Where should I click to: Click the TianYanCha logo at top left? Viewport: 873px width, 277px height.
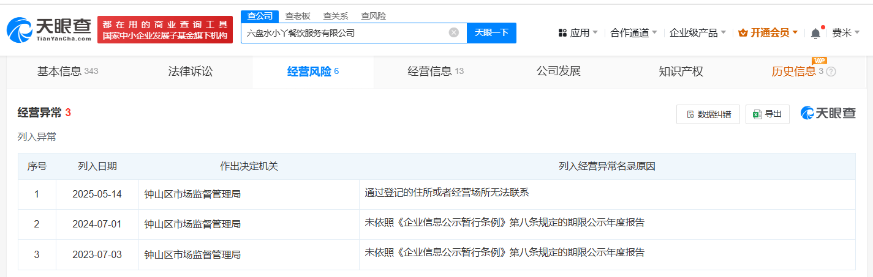[x=49, y=29]
